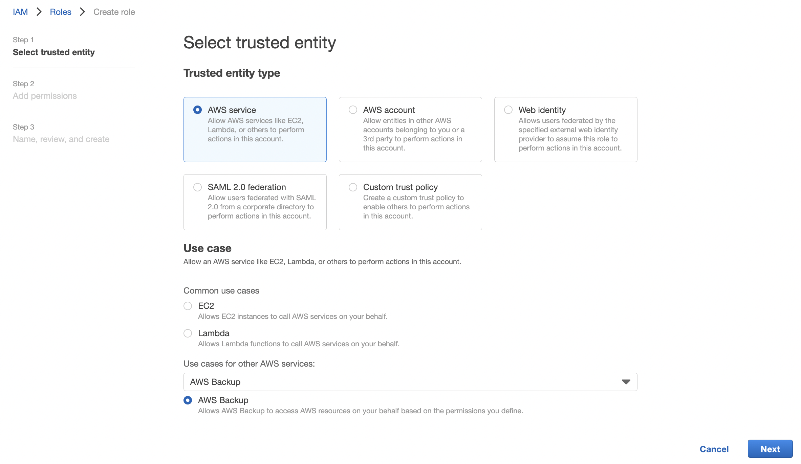Image resolution: width=801 pixels, height=464 pixels.
Task: Click the Create role breadcrumb text
Action: click(x=114, y=12)
